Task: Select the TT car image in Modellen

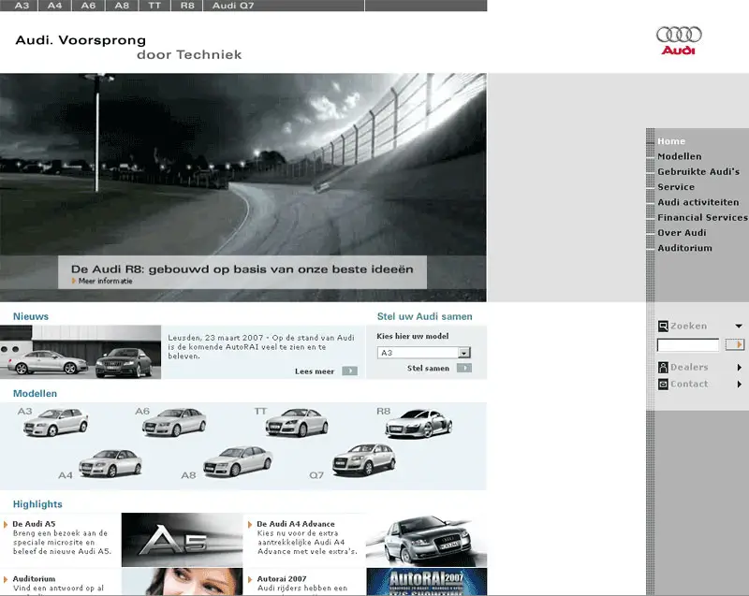Action: point(297,422)
